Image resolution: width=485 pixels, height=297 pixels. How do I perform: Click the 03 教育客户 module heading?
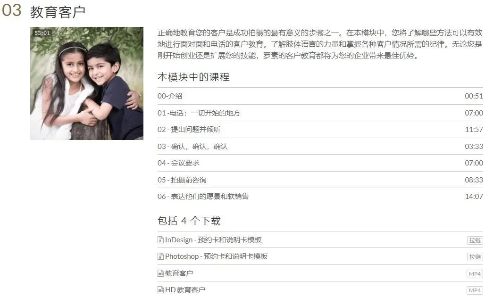coord(43,11)
